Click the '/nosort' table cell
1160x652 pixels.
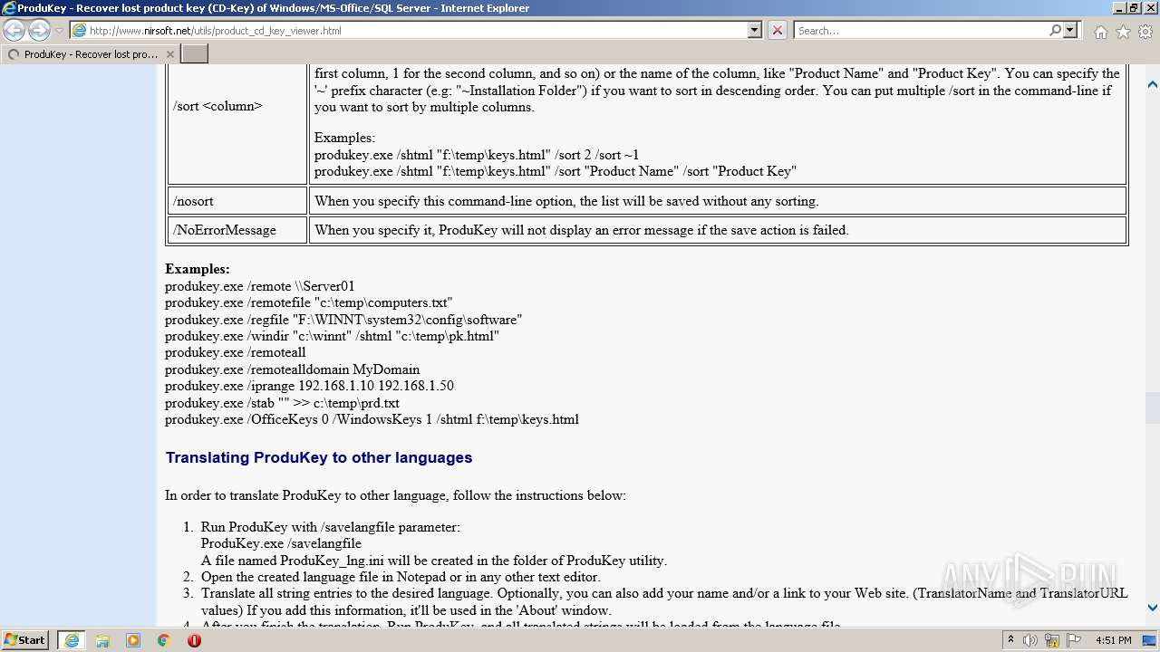tap(237, 201)
